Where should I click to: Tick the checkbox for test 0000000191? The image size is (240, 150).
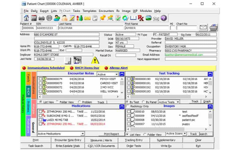click(129, 83)
